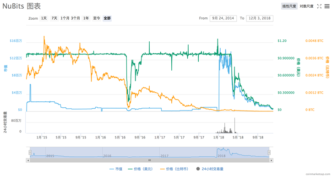Click the navigator scrollbar thumb grip
Screen dimensions: 332x177
149,160
